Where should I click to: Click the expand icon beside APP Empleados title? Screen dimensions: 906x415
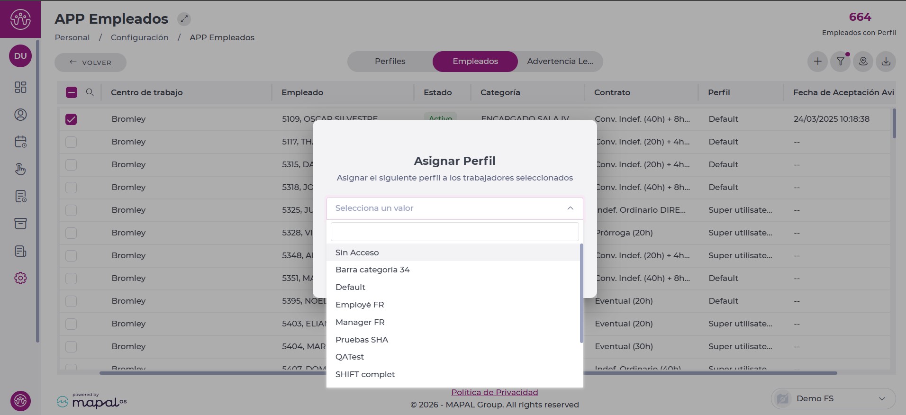[184, 19]
